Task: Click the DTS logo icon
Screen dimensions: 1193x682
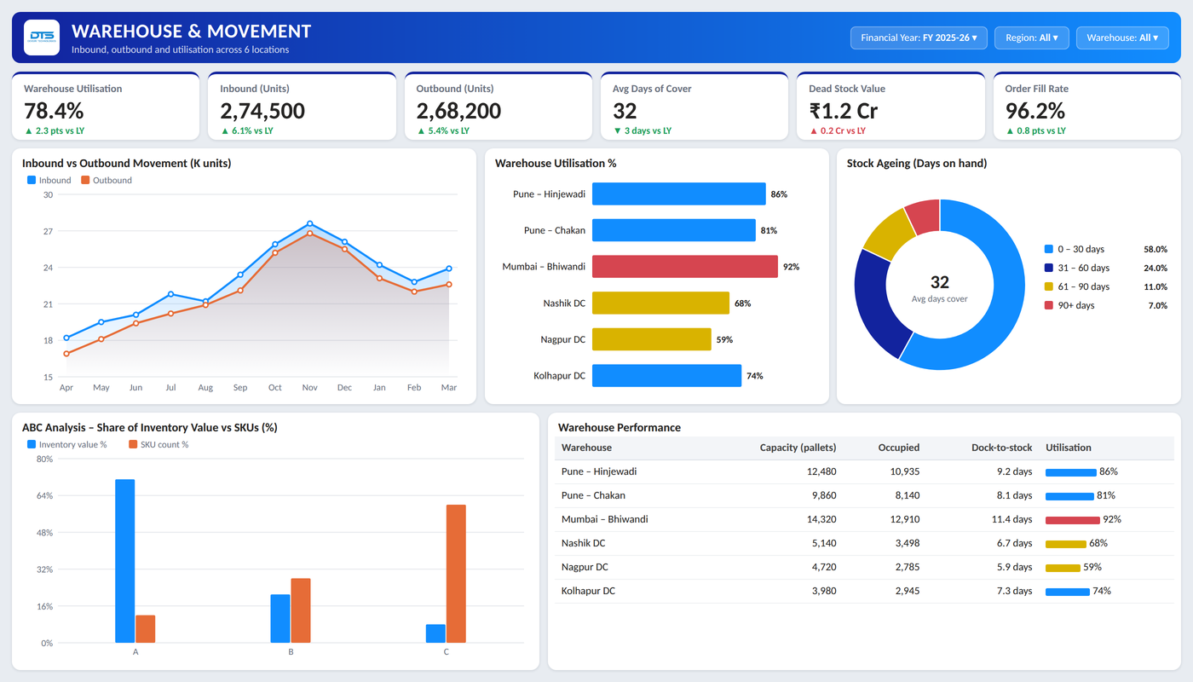Action: point(42,38)
